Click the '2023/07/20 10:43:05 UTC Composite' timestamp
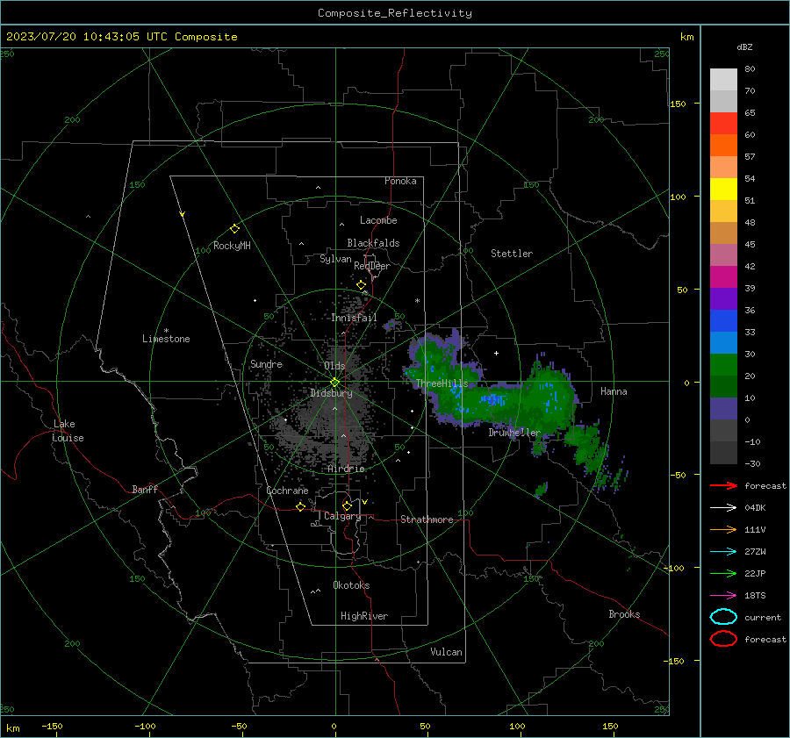Image resolution: width=790 pixels, height=738 pixels. click(121, 37)
